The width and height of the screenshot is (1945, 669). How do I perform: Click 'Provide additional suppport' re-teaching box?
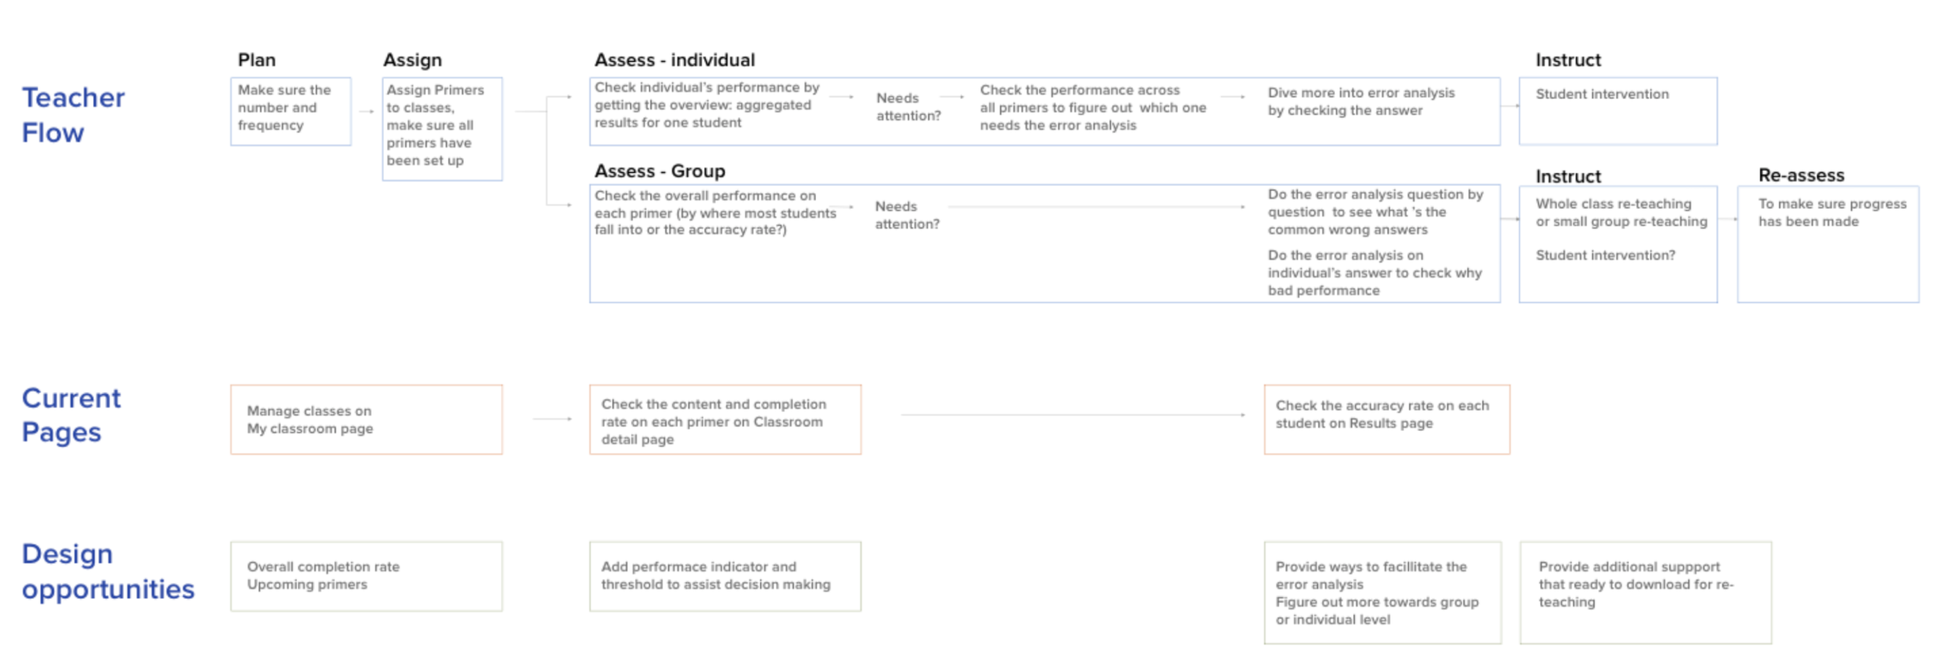[1644, 591]
